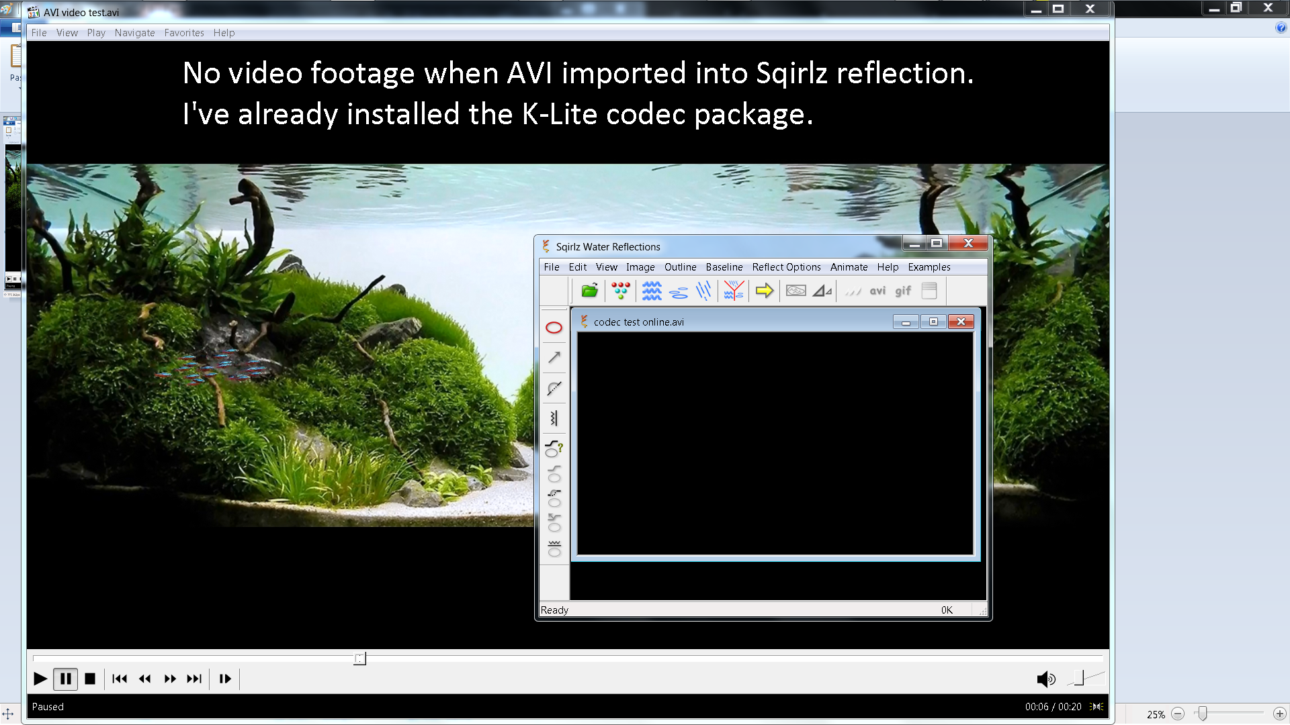The width and height of the screenshot is (1290, 725).
Task: Click the green open file folder icon
Action: pyautogui.click(x=589, y=291)
